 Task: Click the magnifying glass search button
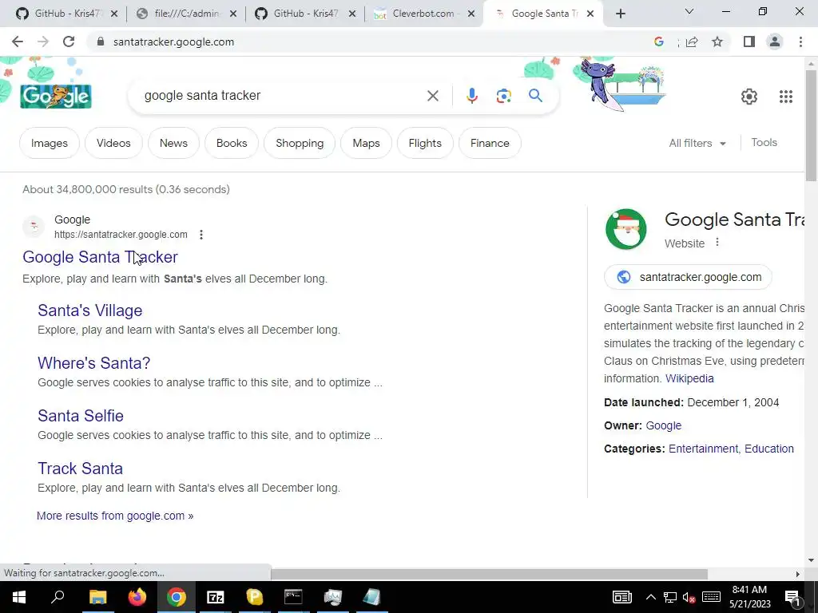(535, 96)
